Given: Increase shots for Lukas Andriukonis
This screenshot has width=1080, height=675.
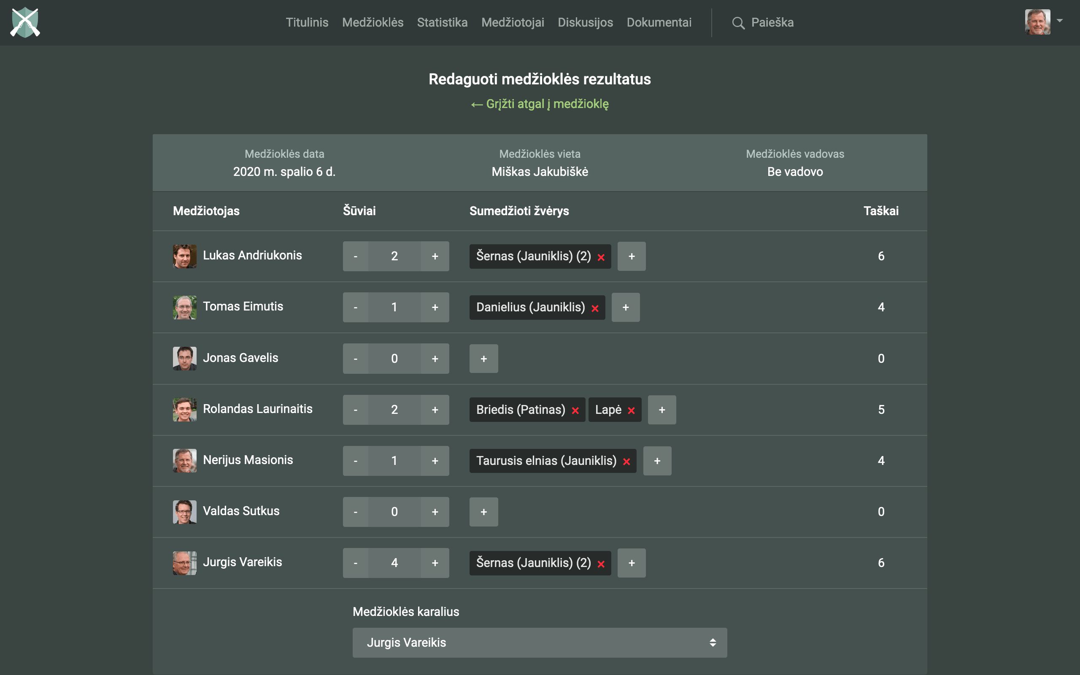Looking at the screenshot, I should (435, 256).
